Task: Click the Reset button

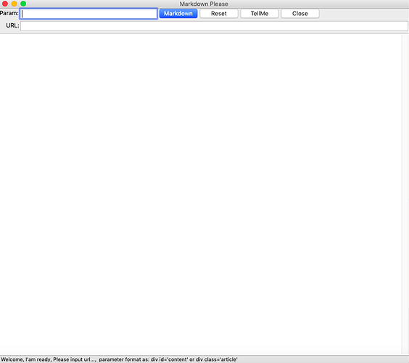Action: [219, 14]
